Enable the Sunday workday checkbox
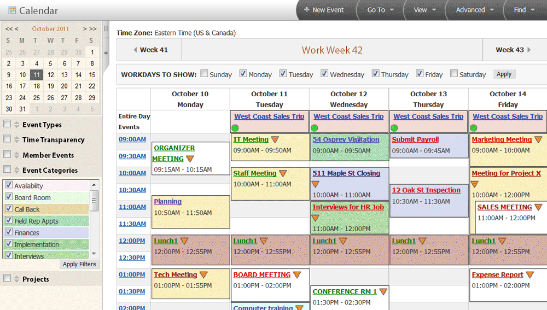The image size is (547, 310). pos(204,74)
